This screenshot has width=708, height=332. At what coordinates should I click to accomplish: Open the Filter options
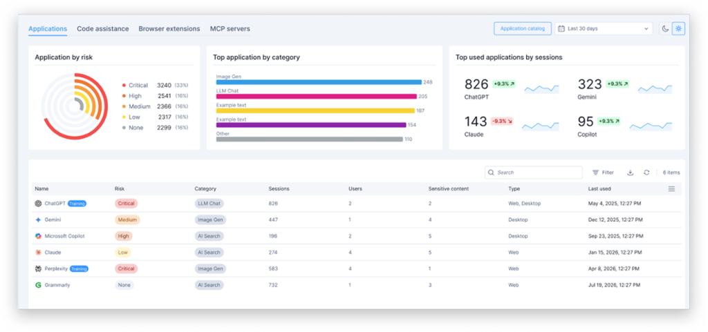(603, 173)
